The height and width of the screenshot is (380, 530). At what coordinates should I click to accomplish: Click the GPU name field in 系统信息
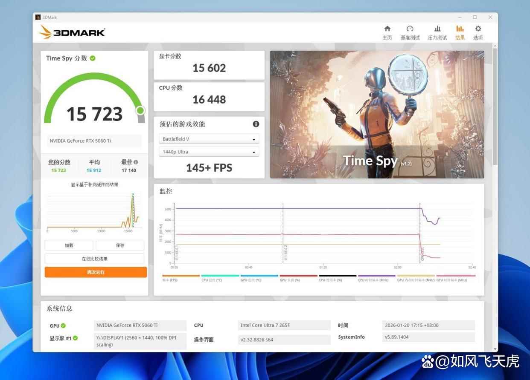(140, 325)
